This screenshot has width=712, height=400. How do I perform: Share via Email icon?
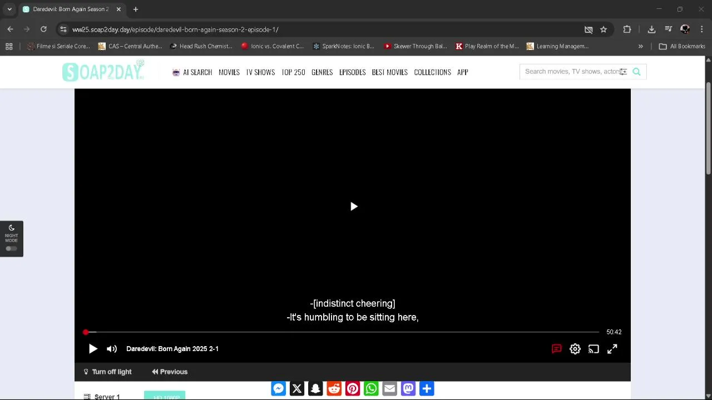tap(389, 389)
